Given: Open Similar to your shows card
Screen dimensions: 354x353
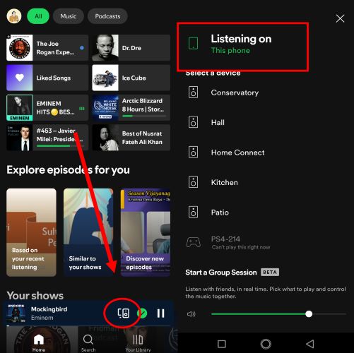Looking at the screenshot, I should 88,232.
